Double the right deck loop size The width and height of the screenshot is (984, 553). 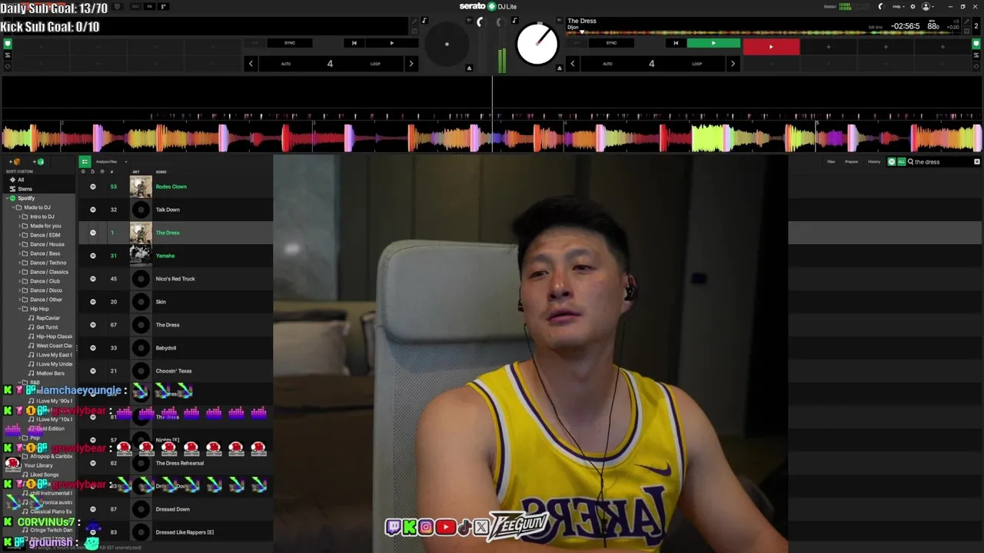(x=732, y=64)
